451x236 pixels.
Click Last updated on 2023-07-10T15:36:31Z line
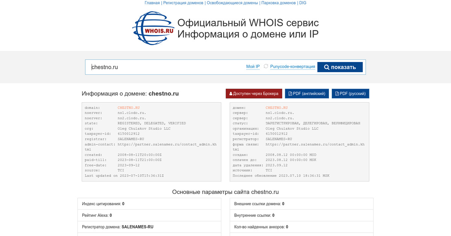point(124,175)
